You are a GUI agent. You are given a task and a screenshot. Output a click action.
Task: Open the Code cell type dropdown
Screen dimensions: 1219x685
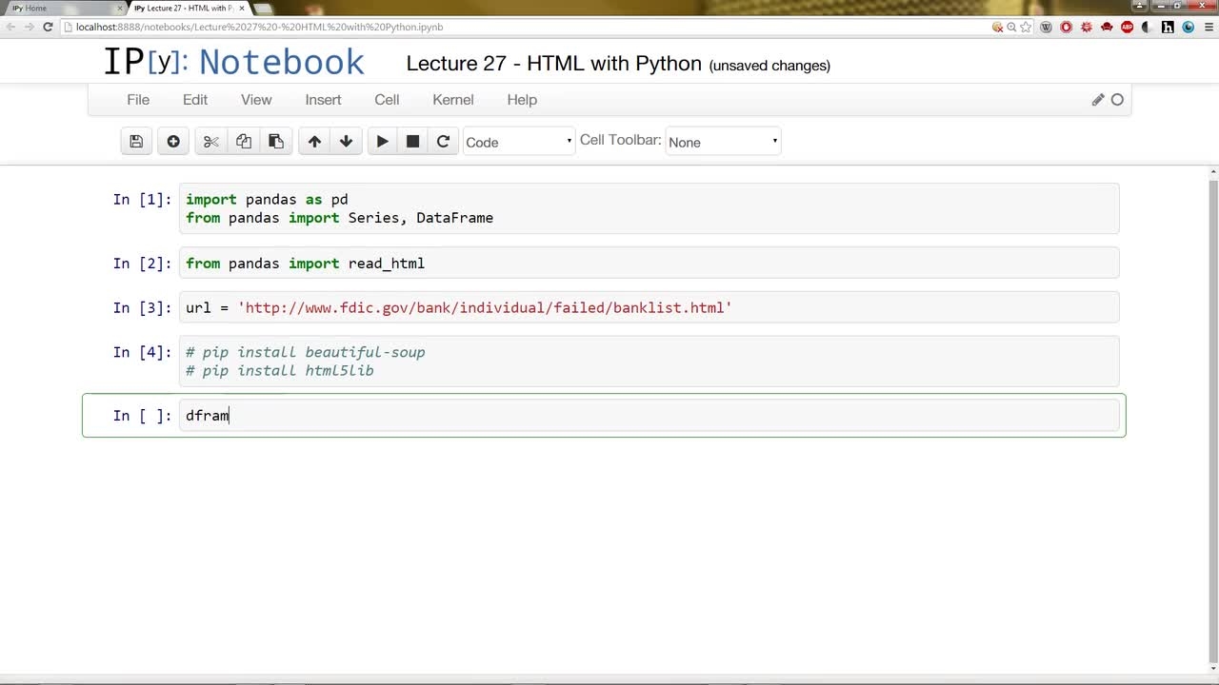click(518, 142)
